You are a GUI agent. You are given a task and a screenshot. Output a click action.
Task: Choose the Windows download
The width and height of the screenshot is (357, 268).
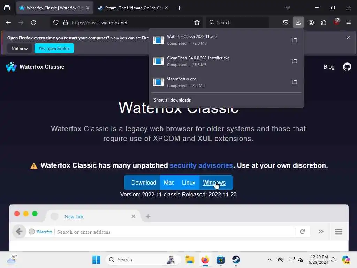pyautogui.click(x=214, y=183)
